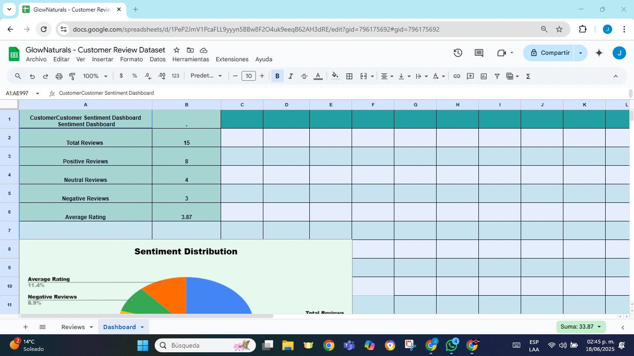Expand the merge cells options arrow
634x356 pixels.
pos(372,76)
